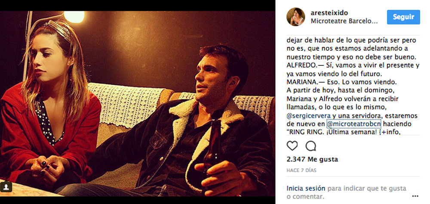Open the @sergicervera mention
430x204 pixels.
306,115
